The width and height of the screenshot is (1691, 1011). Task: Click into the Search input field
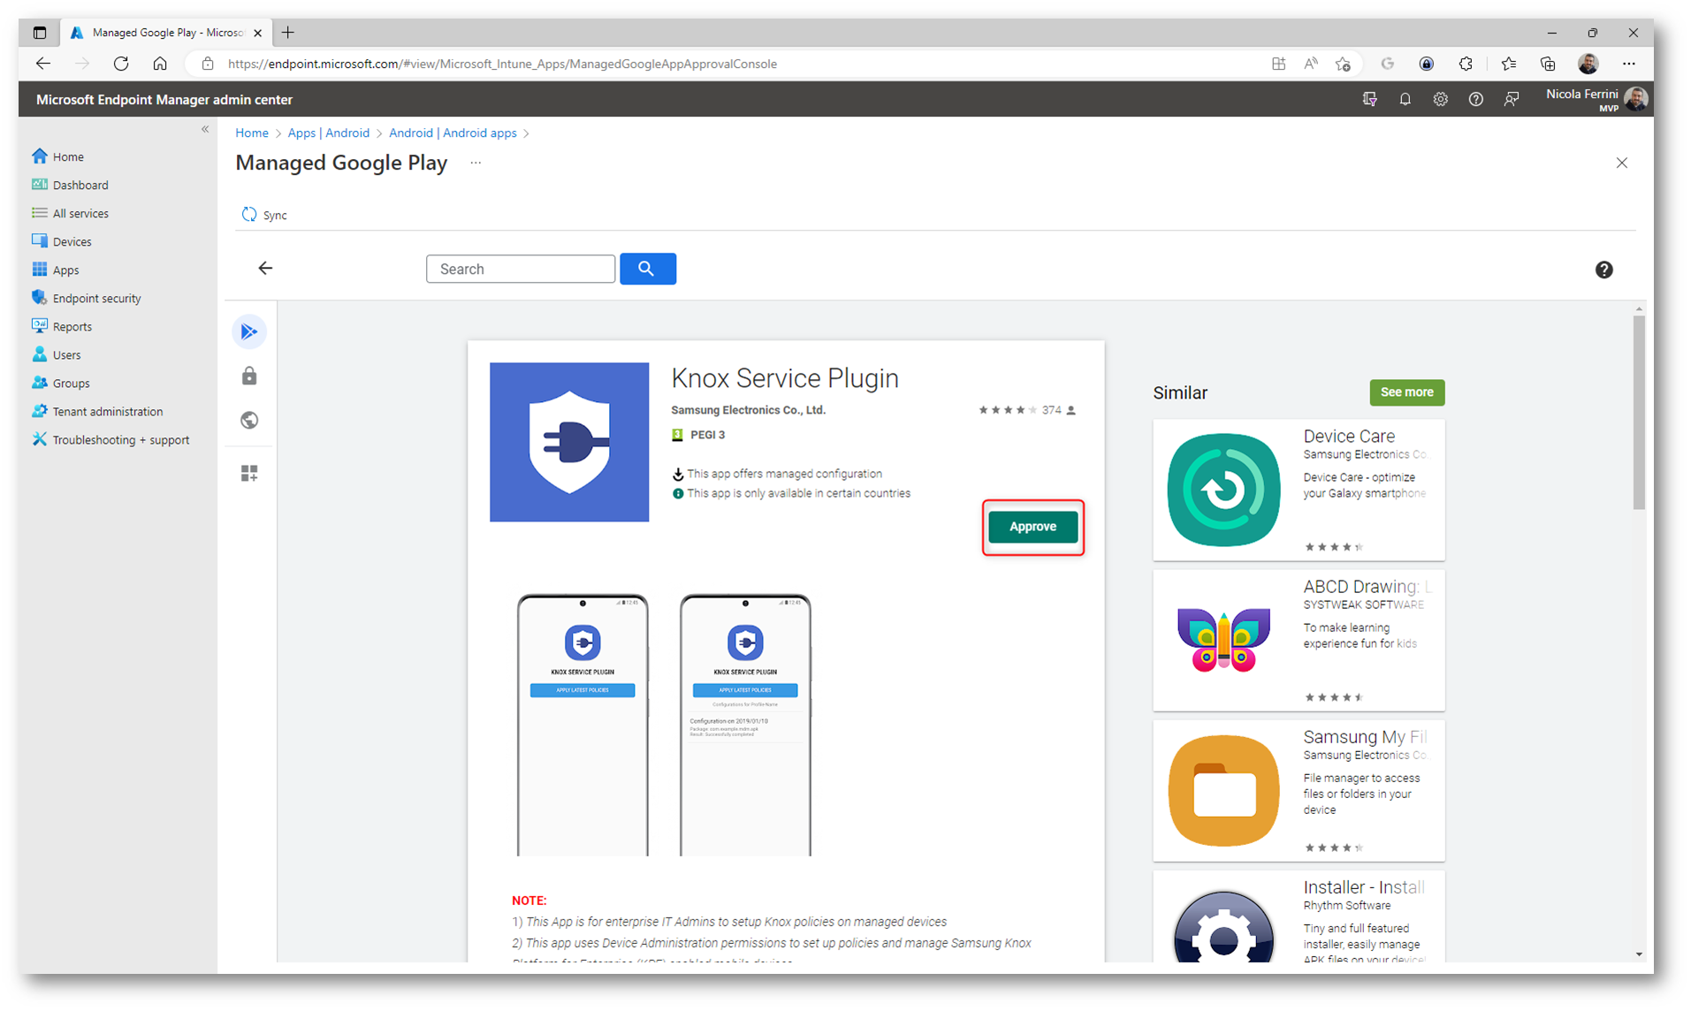click(x=521, y=269)
